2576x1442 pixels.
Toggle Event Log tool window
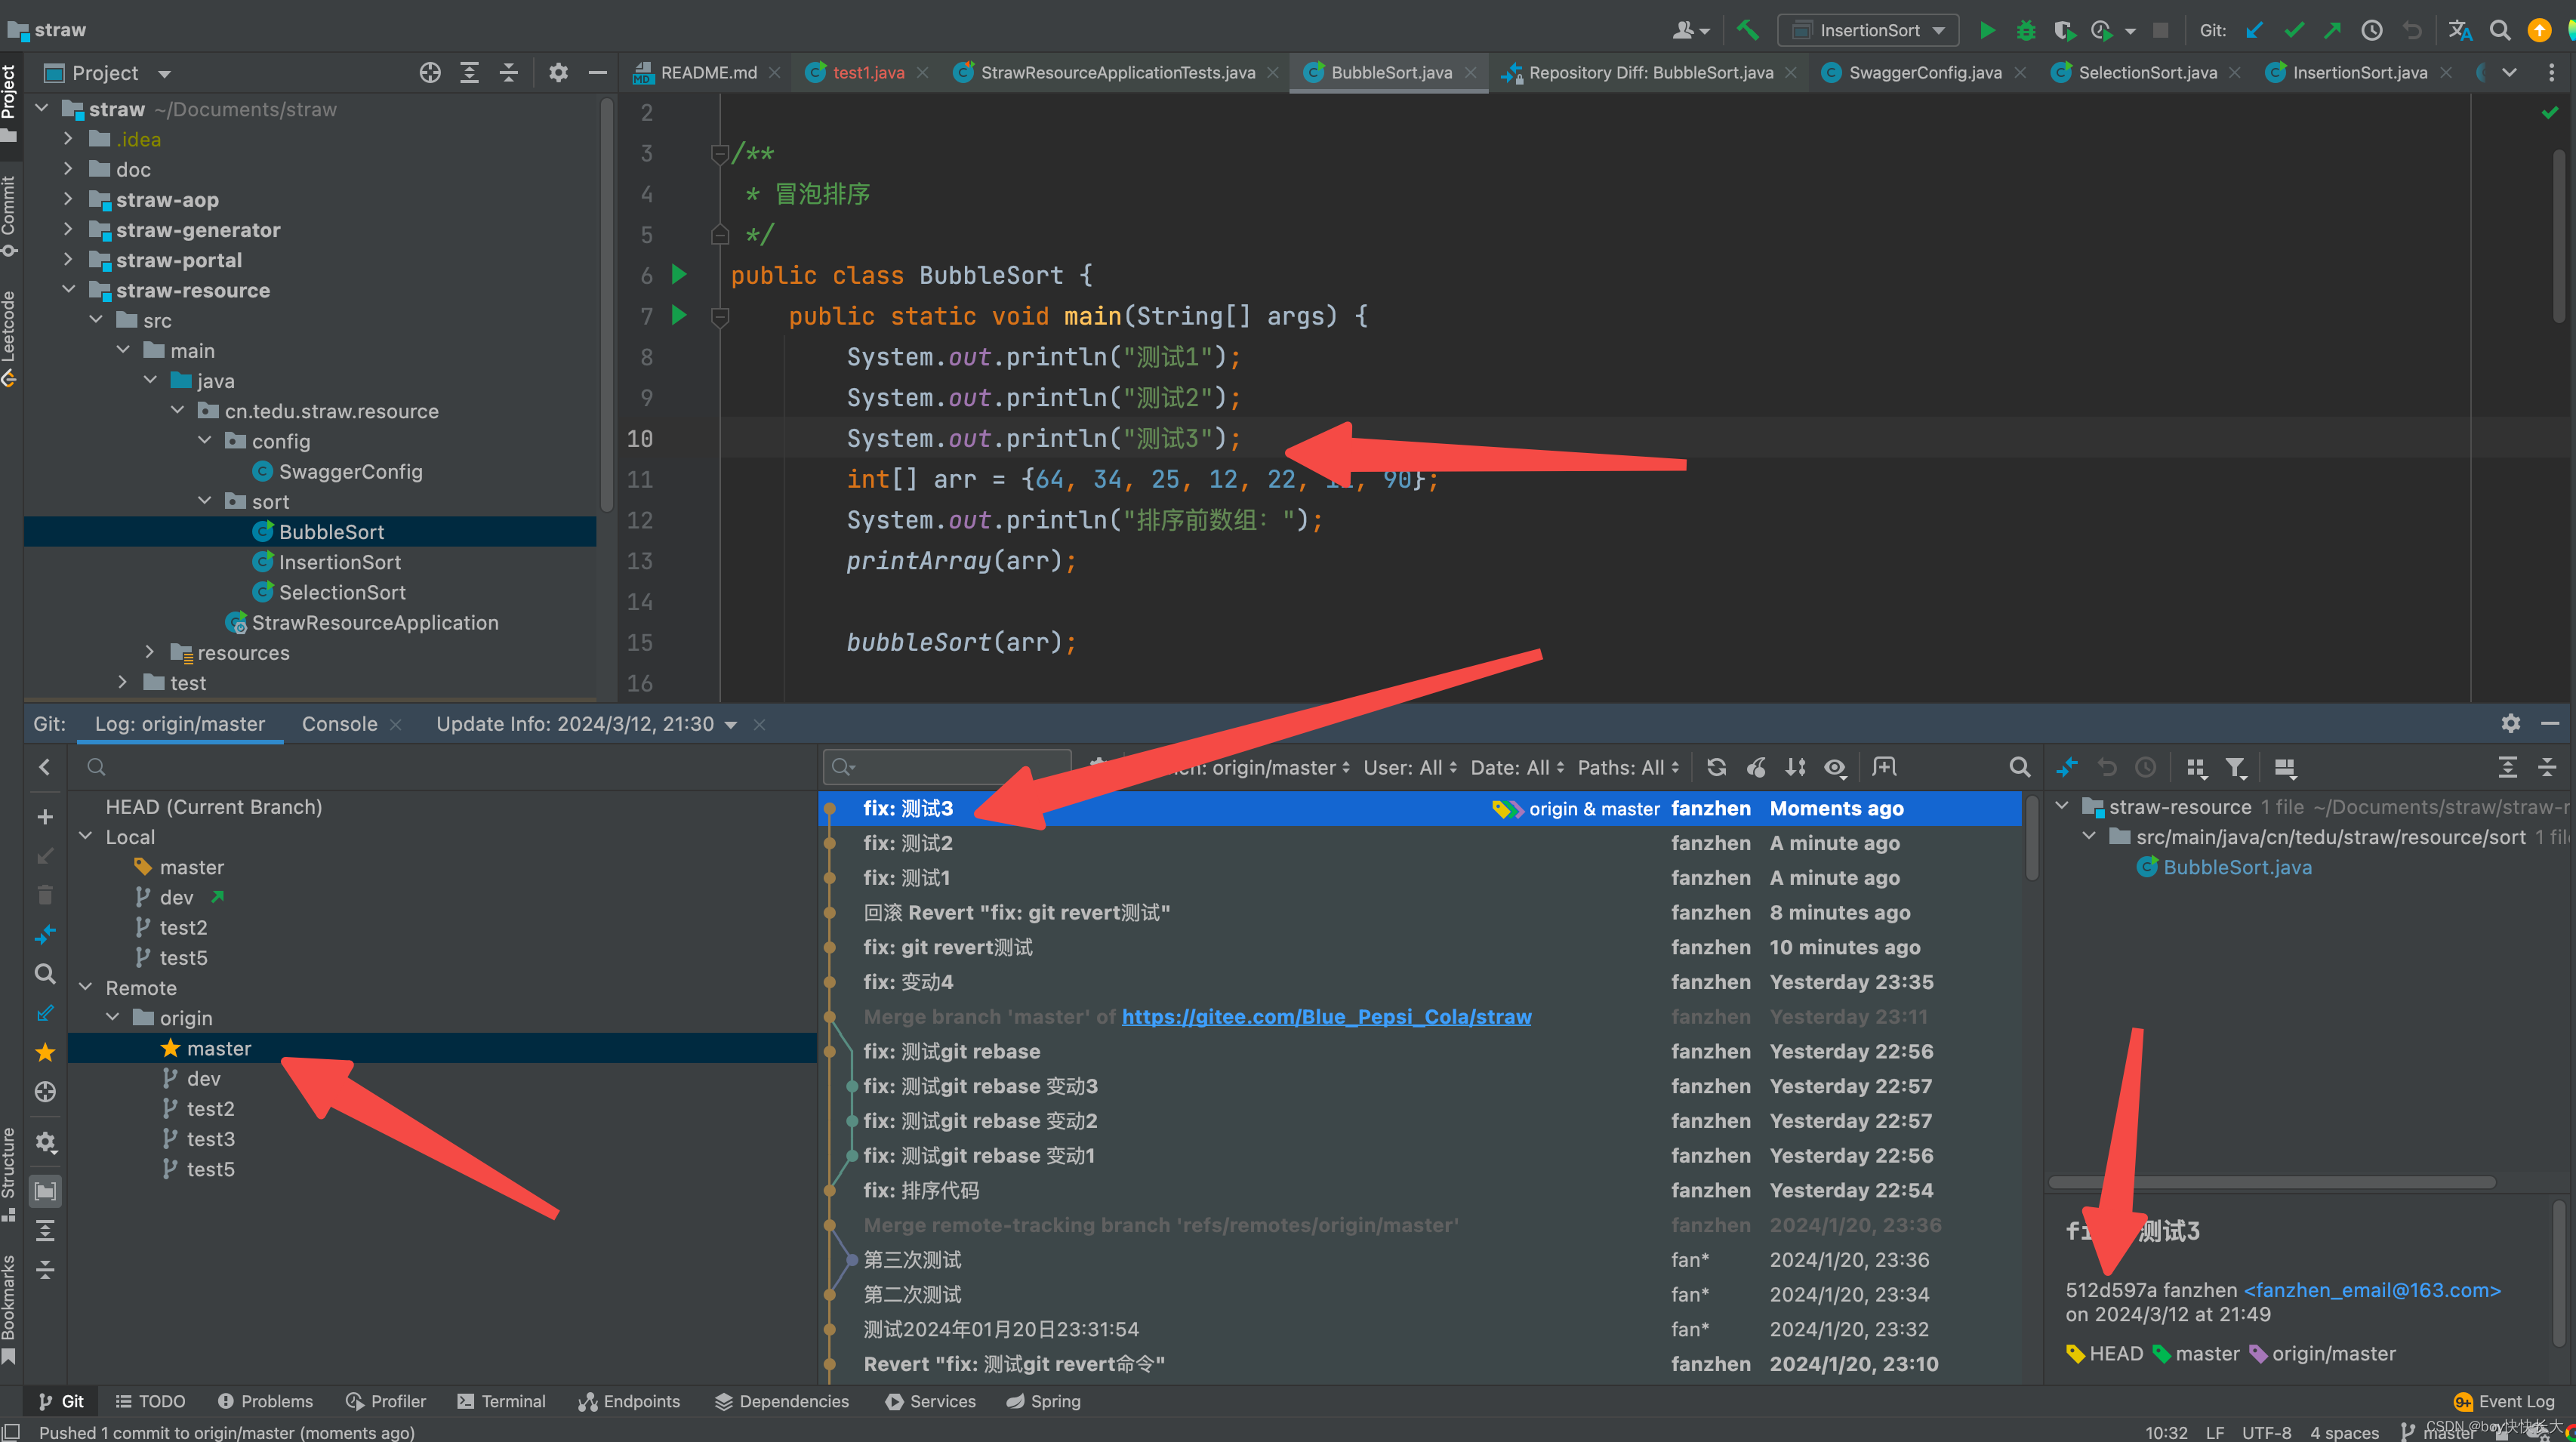[2504, 1401]
